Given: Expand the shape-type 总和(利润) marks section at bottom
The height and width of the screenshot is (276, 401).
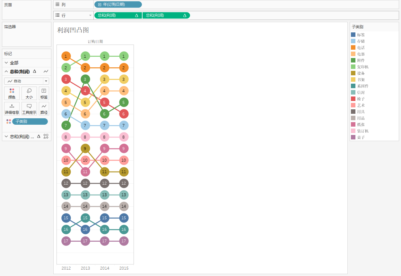Looking at the screenshot, I should (x=6, y=136).
